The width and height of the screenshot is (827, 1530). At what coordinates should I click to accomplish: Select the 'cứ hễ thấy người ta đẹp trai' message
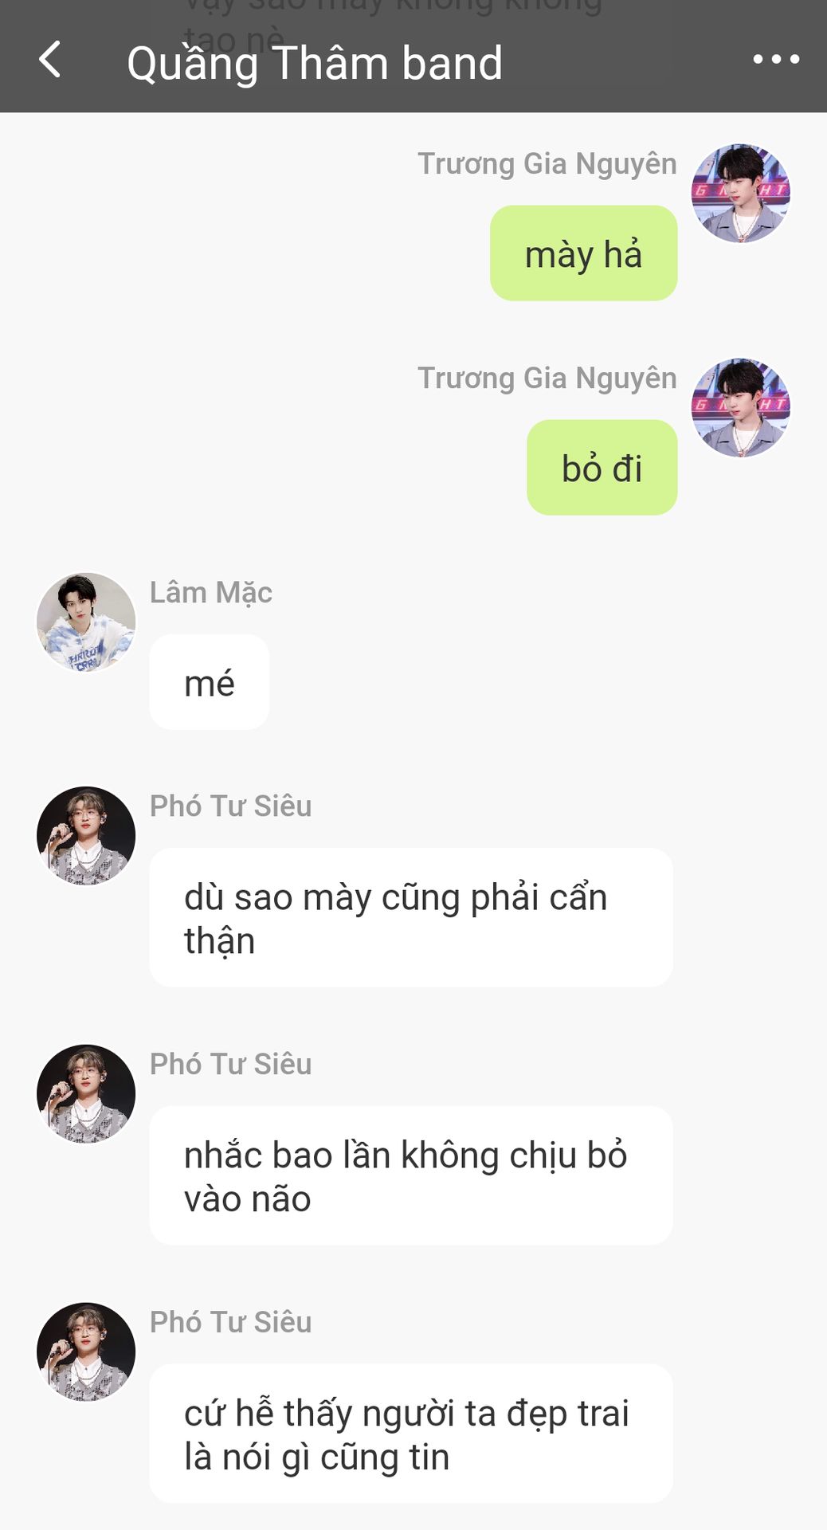click(x=411, y=1434)
